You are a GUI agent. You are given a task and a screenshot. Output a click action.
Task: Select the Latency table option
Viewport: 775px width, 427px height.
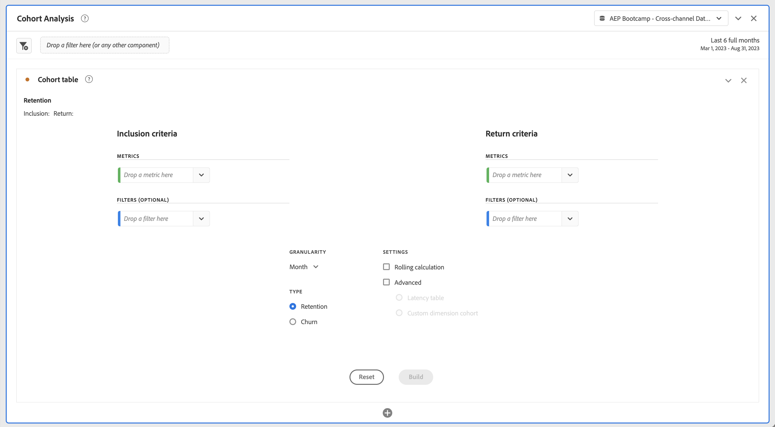tap(399, 298)
